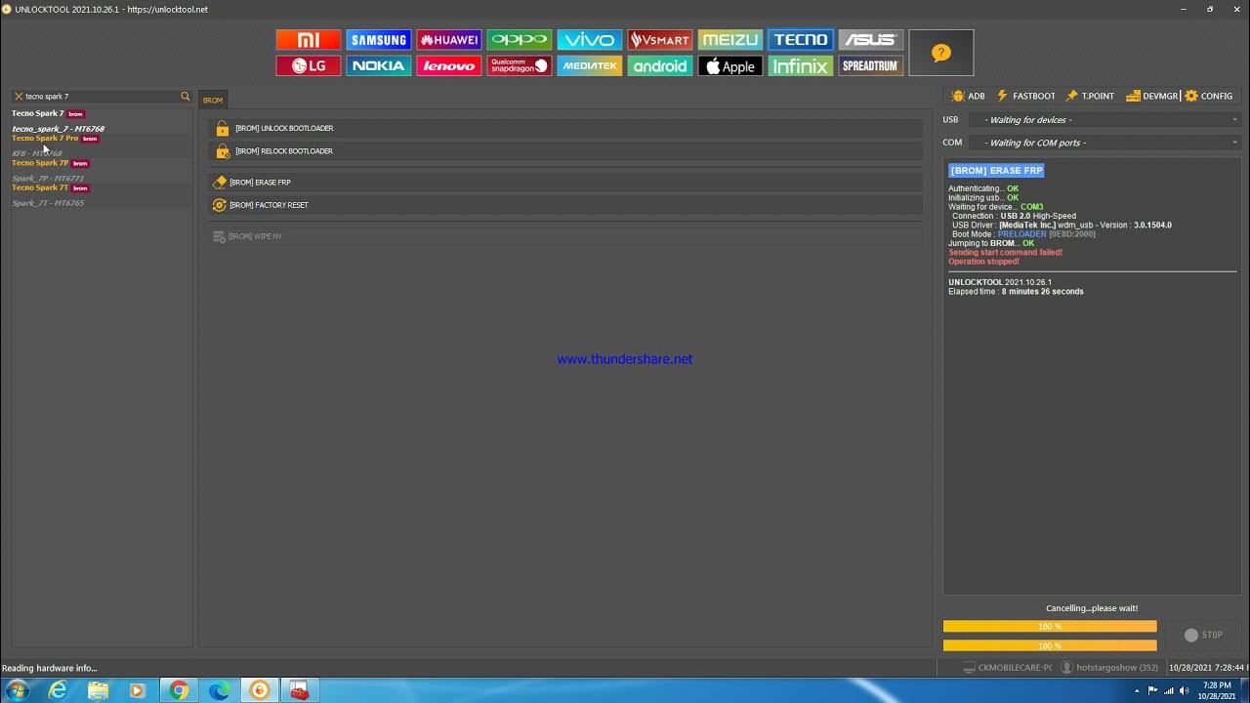Screen dimensions: 1250x703
Task: Select the Apple brand logo
Action: coord(730,66)
